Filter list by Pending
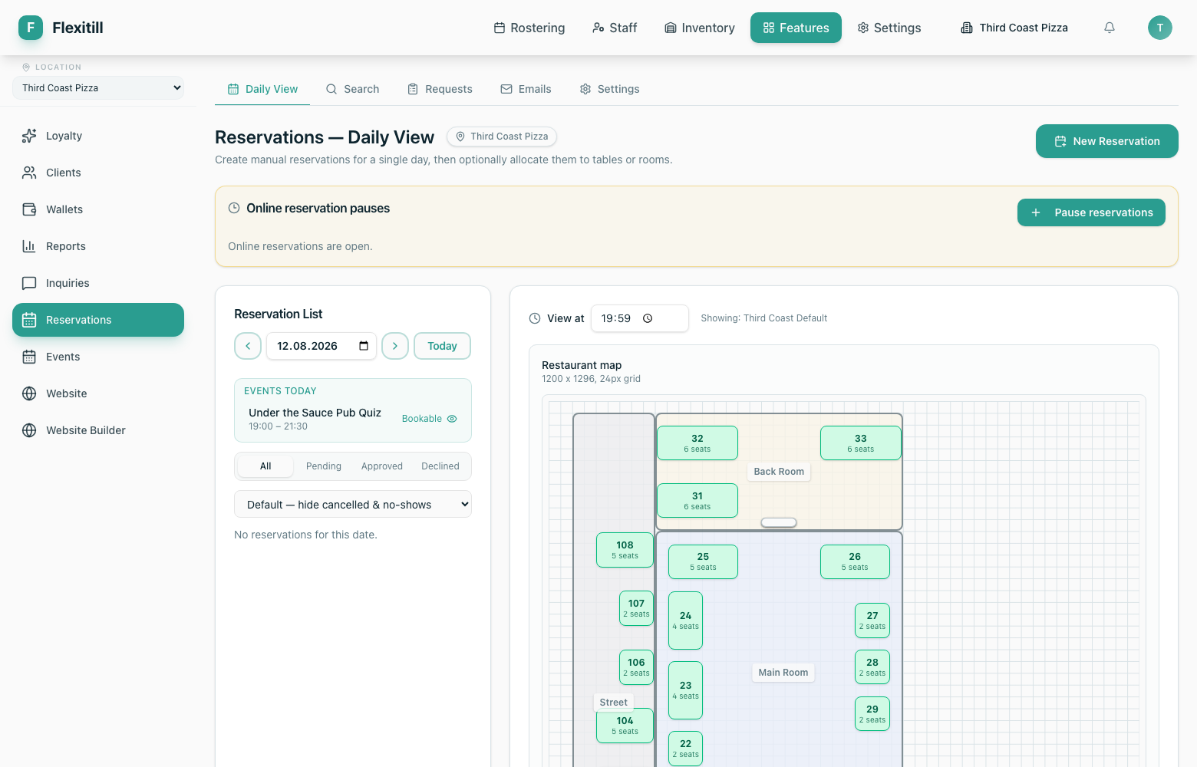This screenshot has width=1197, height=767. [324, 466]
